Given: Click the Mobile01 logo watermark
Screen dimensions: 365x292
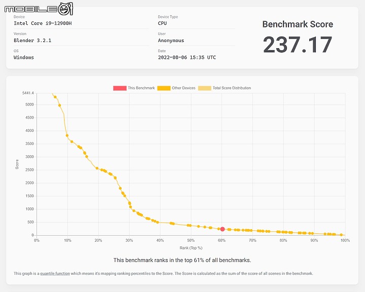Looking at the screenshot, I should 39,9.
